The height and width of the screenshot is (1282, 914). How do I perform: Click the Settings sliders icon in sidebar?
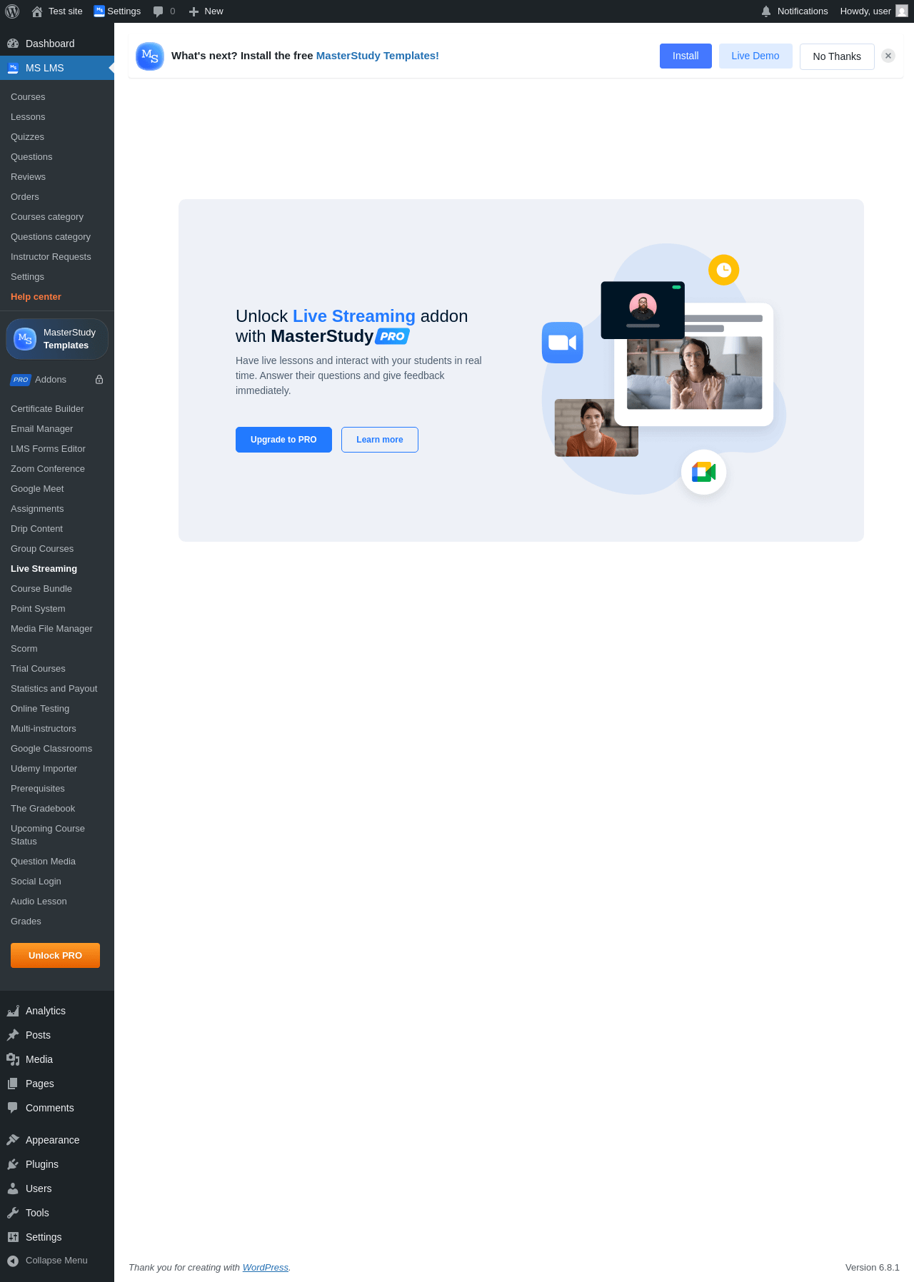coord(13,1237)
